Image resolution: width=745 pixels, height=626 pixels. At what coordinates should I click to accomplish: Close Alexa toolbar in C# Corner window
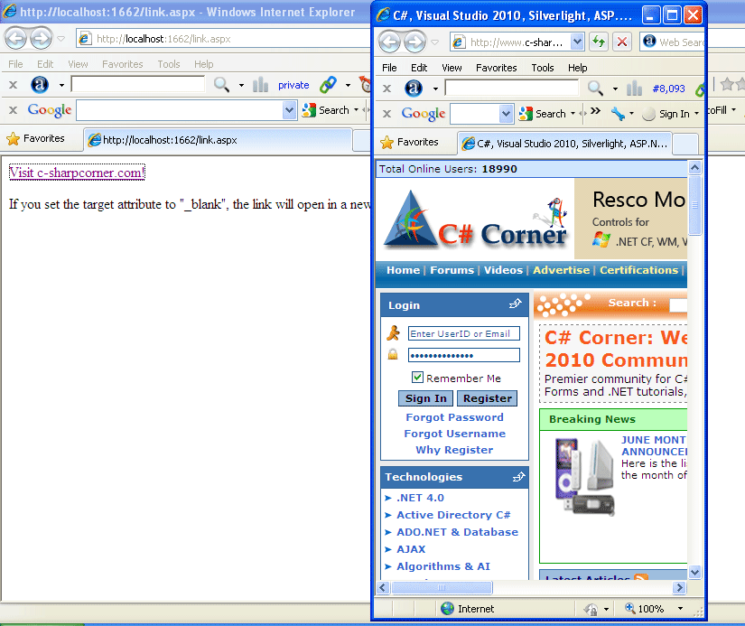point(387,88)
